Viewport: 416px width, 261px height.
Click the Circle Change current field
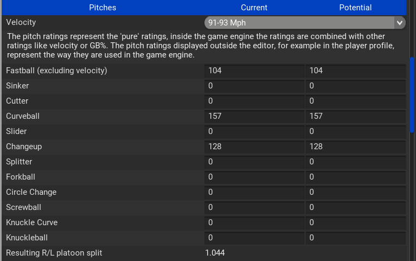[x=254, y=192]
